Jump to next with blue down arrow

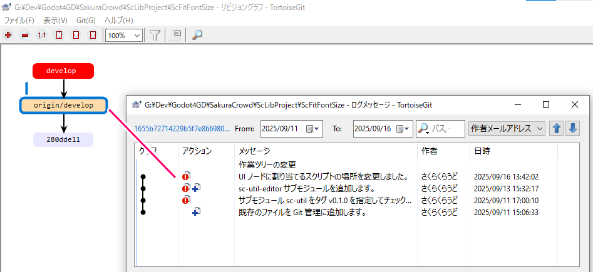[572, 128]
